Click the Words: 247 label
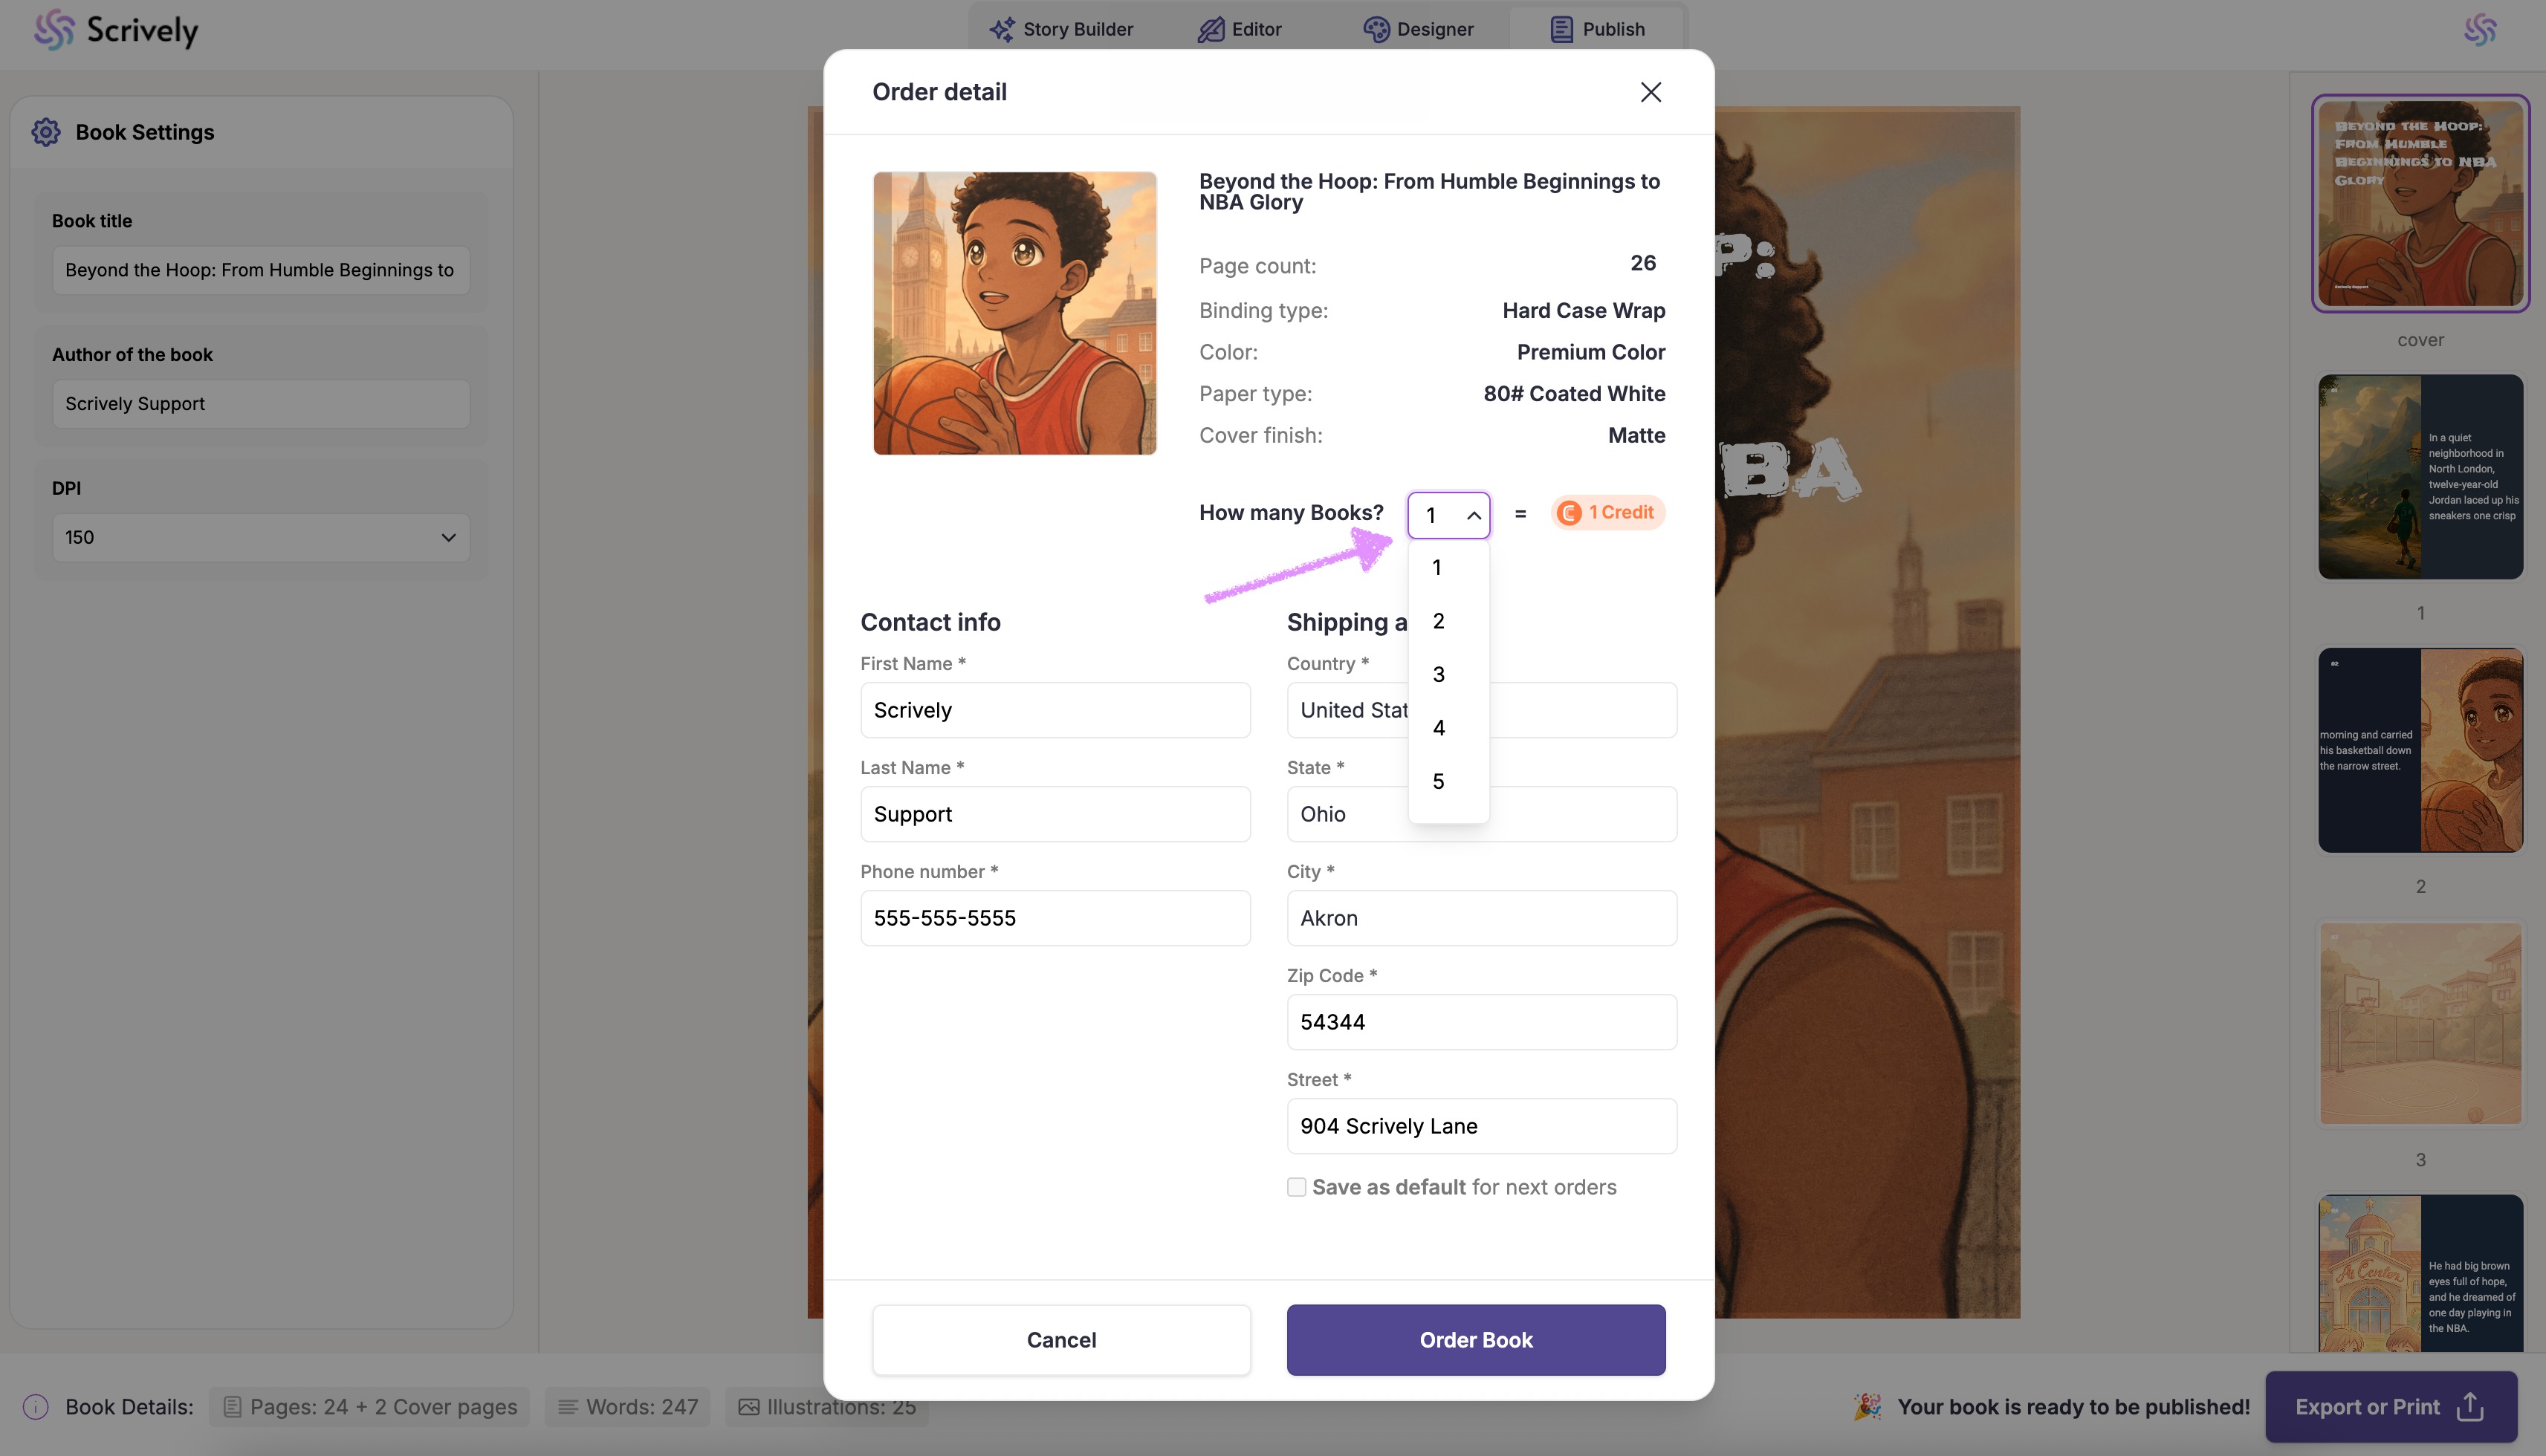The image size is (2546, 1456). coord(641,1407)
